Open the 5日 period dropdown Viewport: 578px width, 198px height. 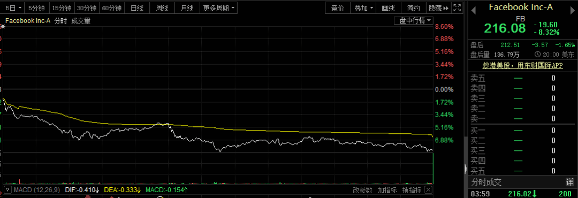(x=13, y=7)
